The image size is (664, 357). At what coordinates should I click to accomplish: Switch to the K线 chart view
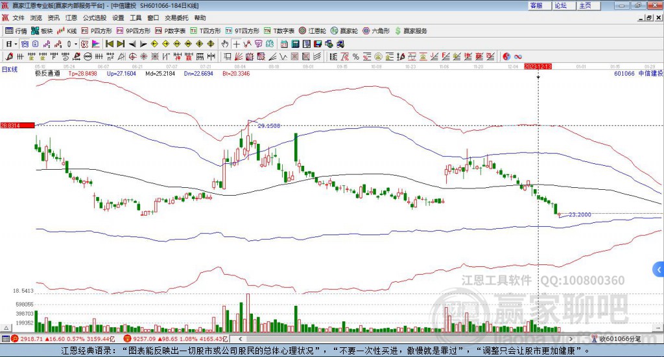67,31
